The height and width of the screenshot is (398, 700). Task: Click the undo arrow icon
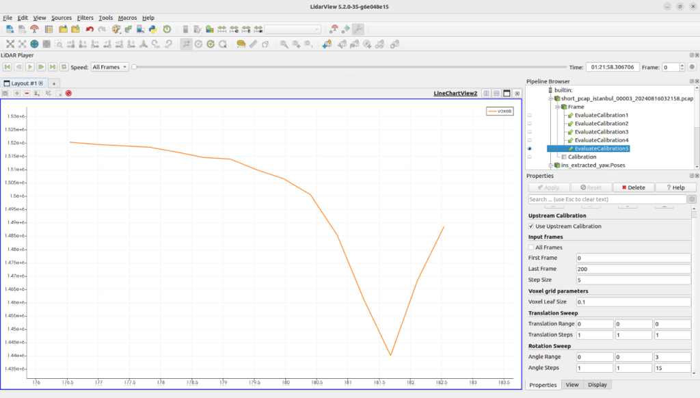90,29
